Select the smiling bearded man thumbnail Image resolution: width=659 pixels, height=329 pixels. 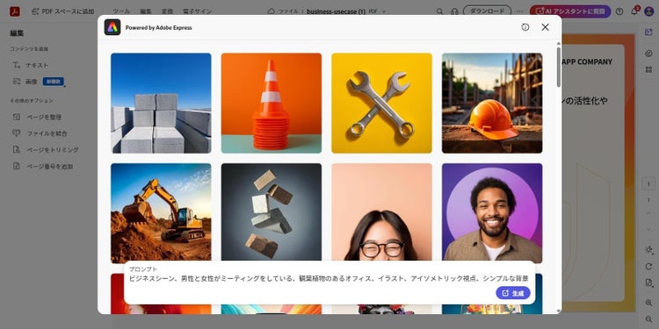point(492,213)
